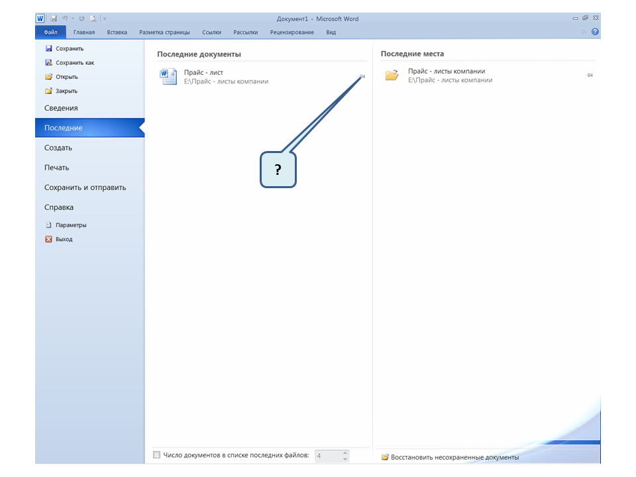636x477 pixels.
Task: Open Customize Quick Access Toolbar dropdown
Action: [105, 19]
